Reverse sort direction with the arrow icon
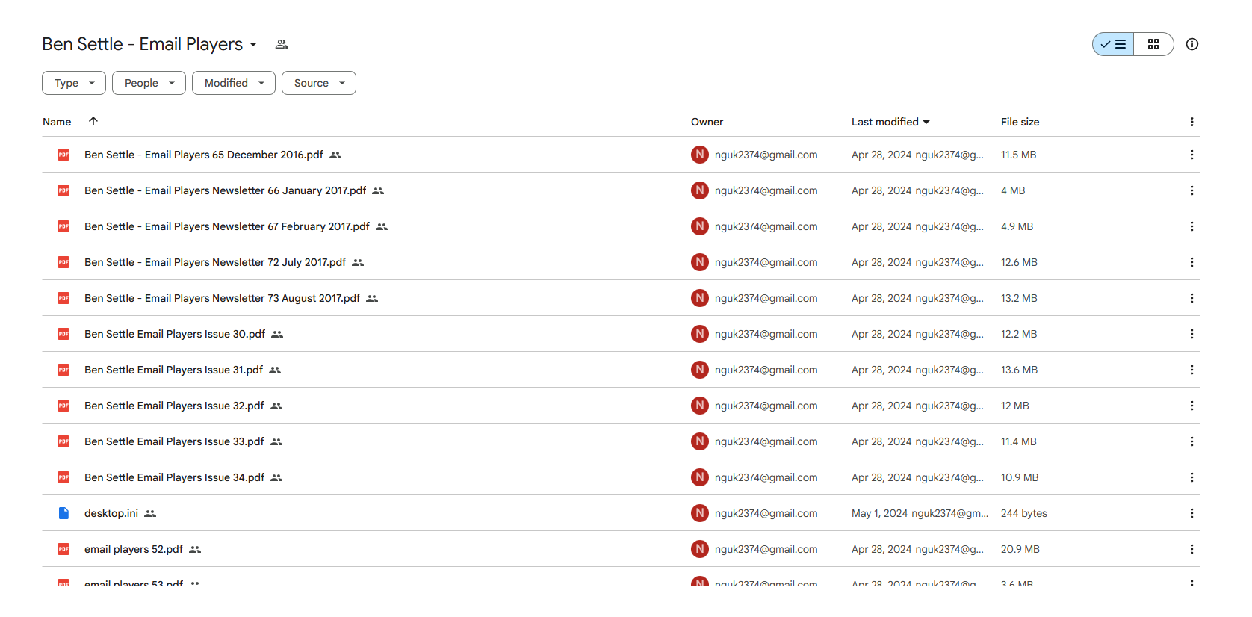The width and height of the screenshot is (1252, 617). pyautogui.click(x=93, y=121)
